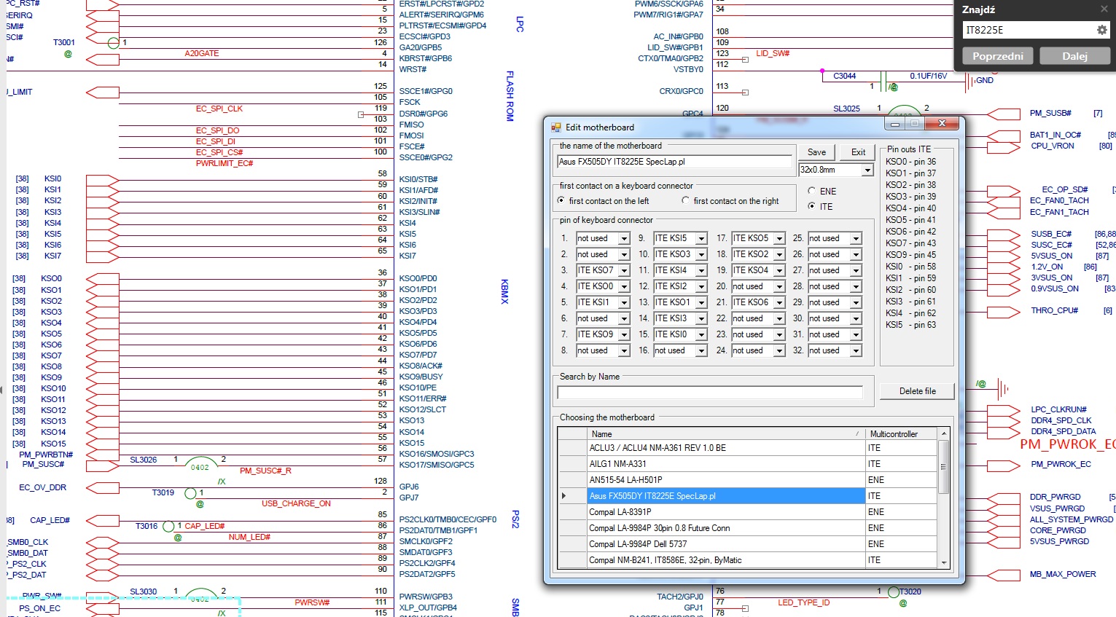Click Poprzedni button in search panel

point(997,56)
